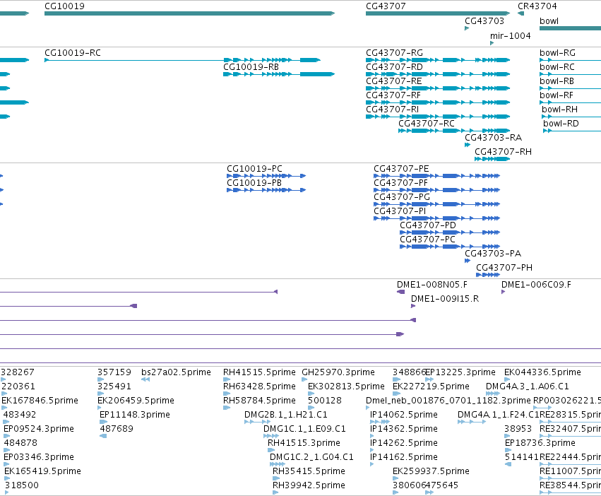Select transcript CG43703-RA
The image size is (601, 496).
[468, 145]
